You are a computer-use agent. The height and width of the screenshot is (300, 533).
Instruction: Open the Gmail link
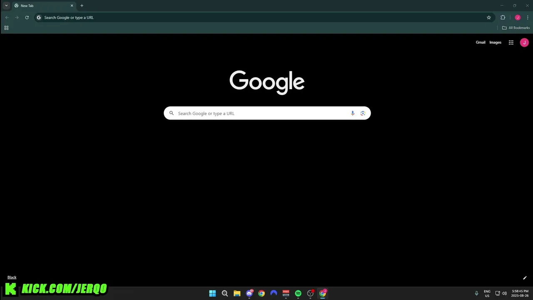point(481,42)
